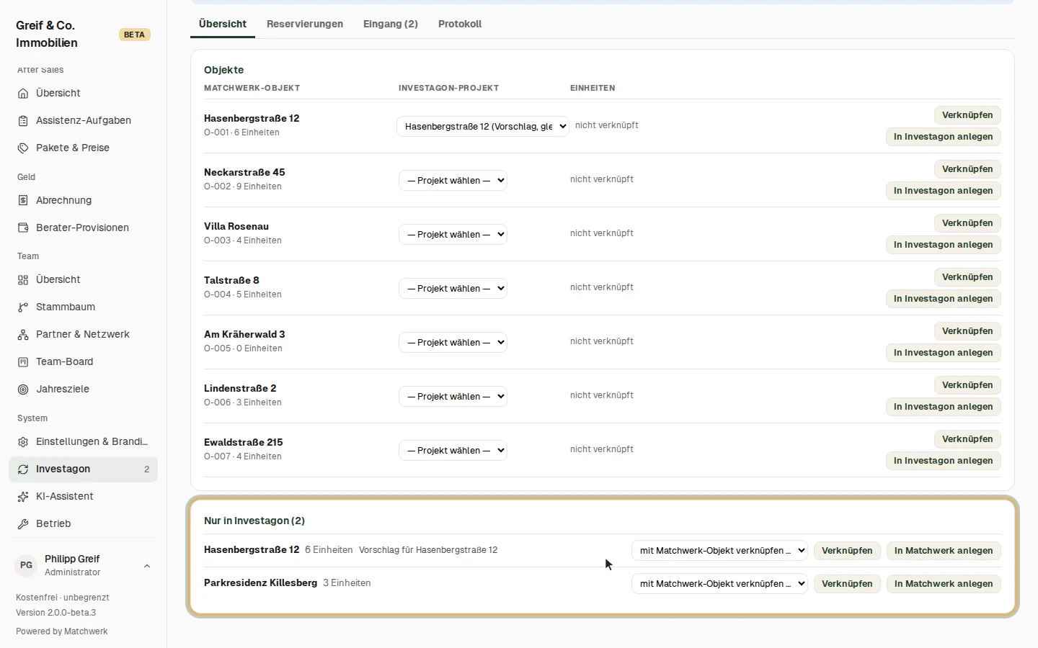Expand the Philipp Greif account menu chevron
Image resolution: width=1038 pixels, height=648 pixels.
tap(147, 566)
